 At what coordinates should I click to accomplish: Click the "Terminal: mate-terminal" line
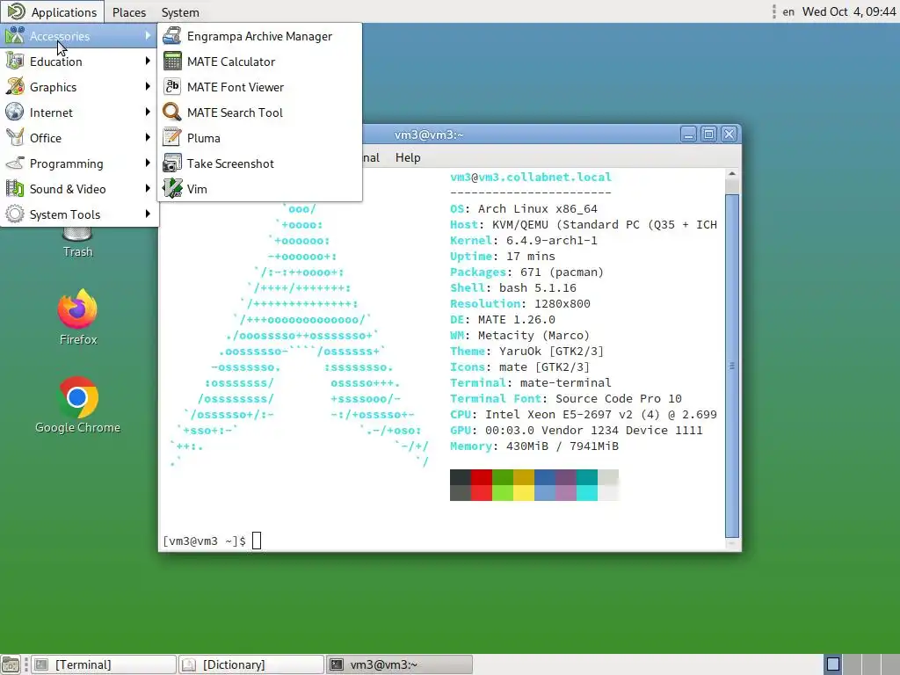click(x=531, y=383)
